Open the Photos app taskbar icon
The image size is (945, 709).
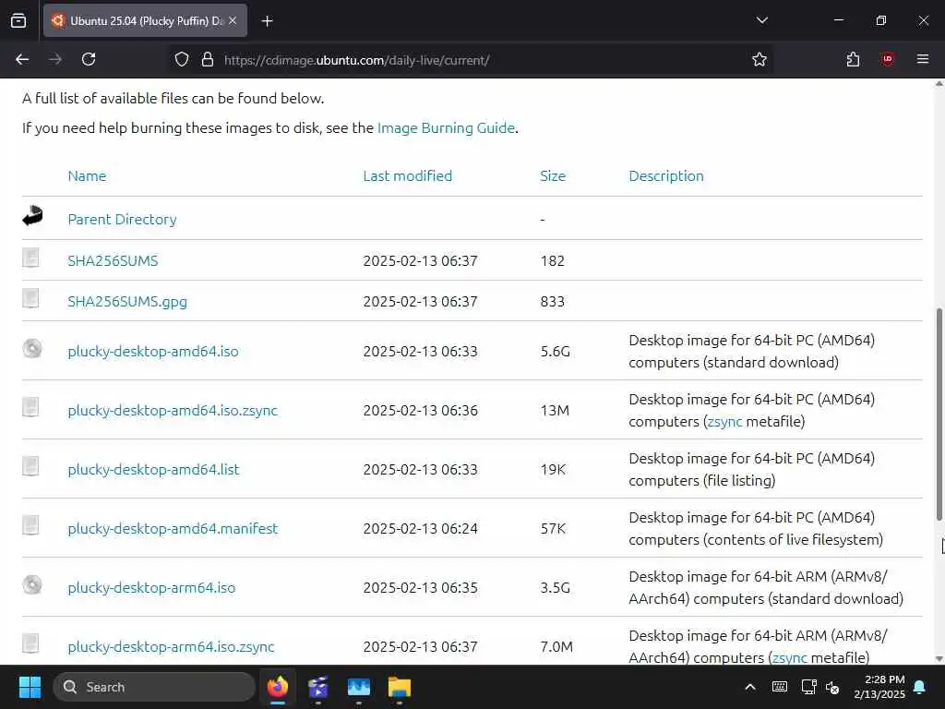point(359,687)
